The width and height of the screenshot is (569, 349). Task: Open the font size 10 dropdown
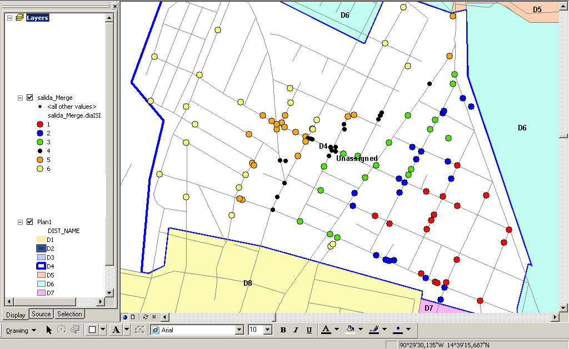coord(268,330)
